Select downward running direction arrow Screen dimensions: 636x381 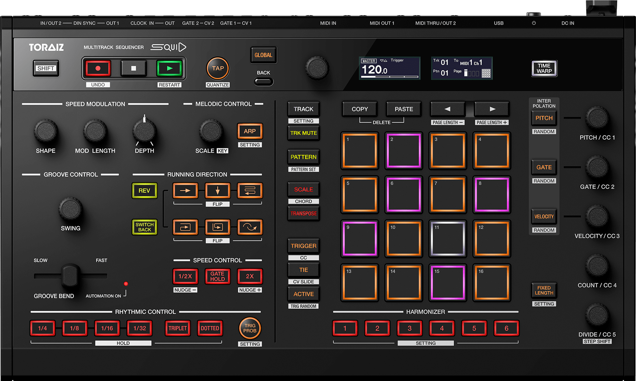pos(218,190)
